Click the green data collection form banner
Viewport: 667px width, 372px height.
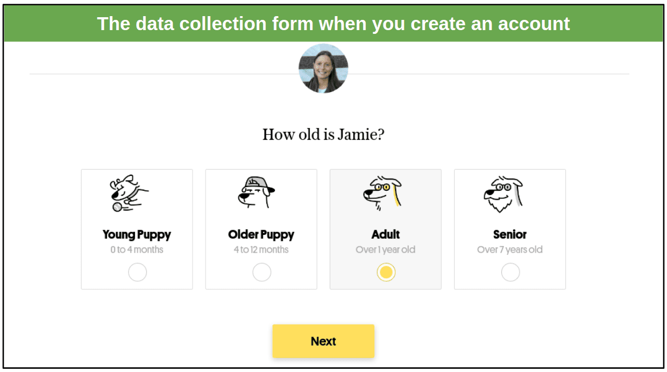click(x=334, y=24)
